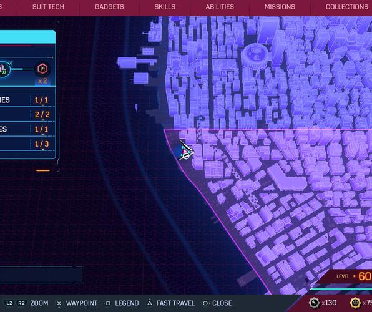Click the tech parts icon showing x130

pos(315,303)
